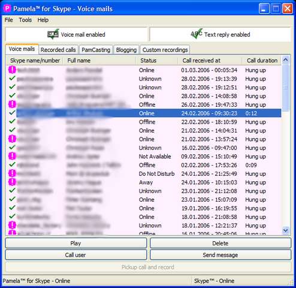Minimize the Pamela window
Image resolution: width=296 pixels, height=288 pixels.
[264, 8]
